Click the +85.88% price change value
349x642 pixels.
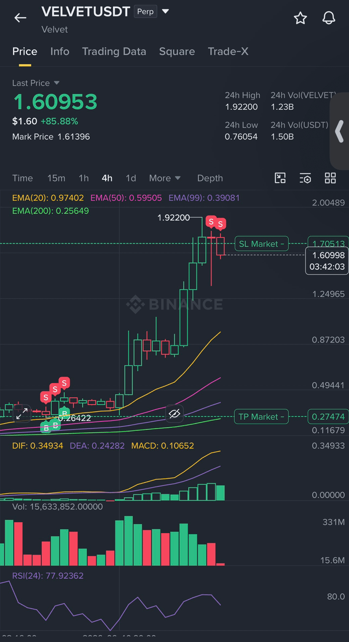[59, 121]
